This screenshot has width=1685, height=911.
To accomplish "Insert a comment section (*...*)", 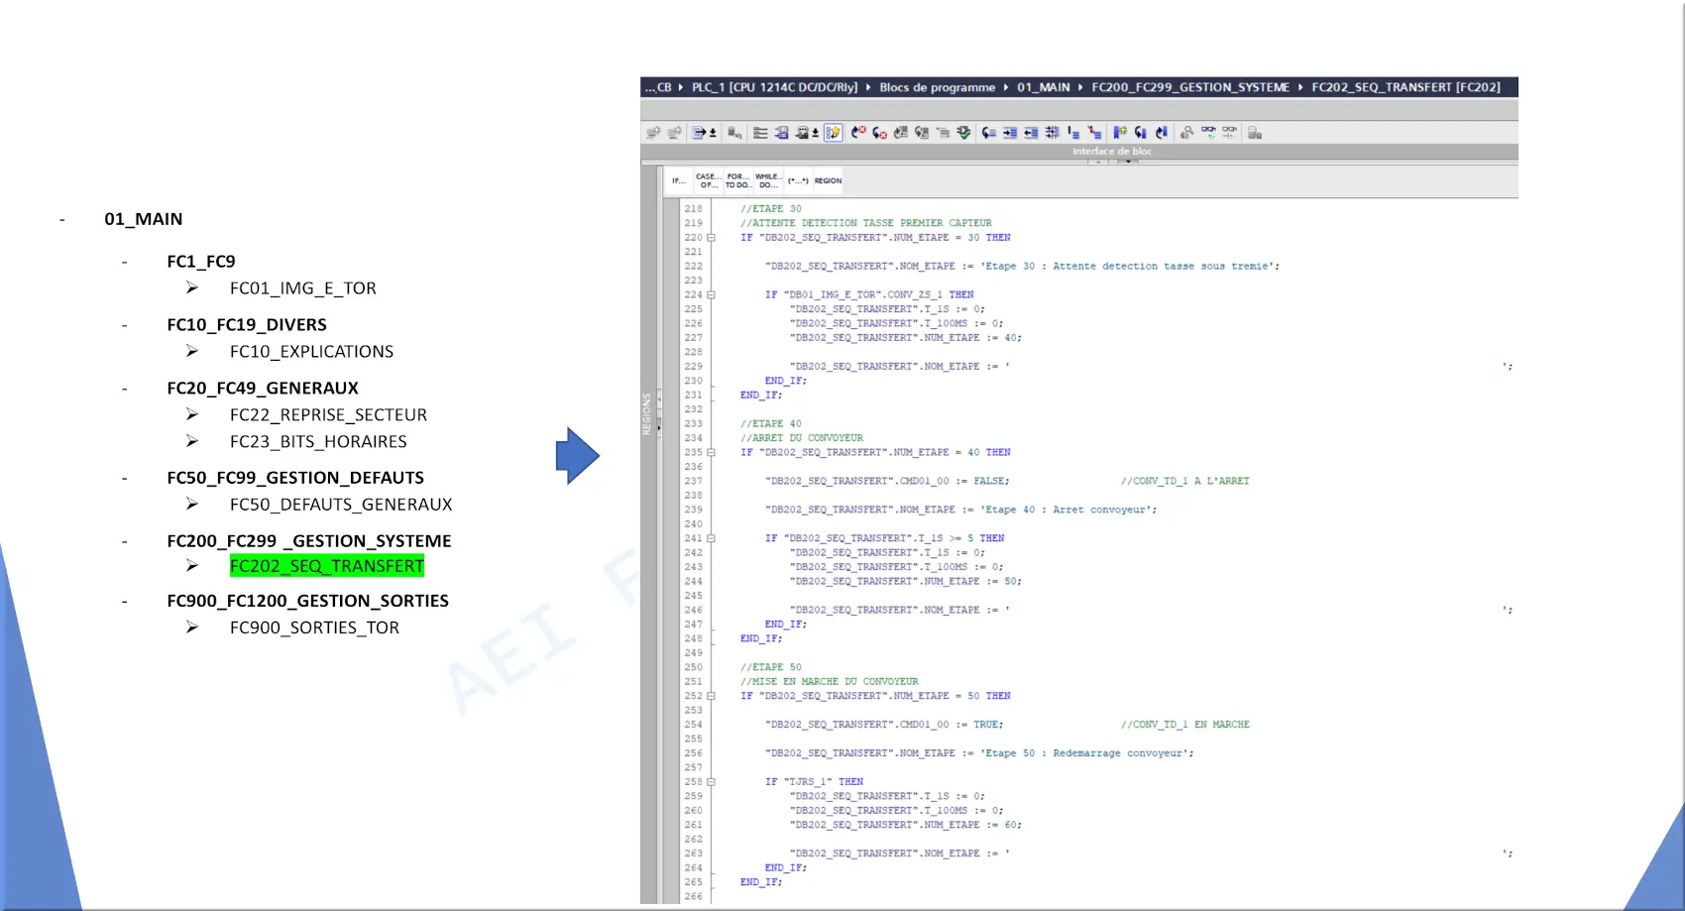I will pyautogui.click(x=798, y=181).
